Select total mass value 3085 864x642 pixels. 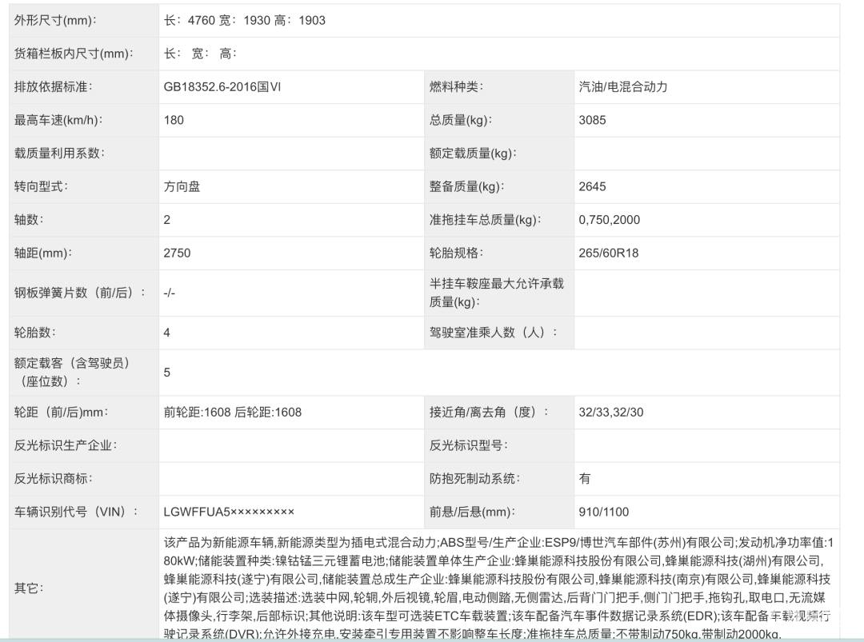coord(592,120)
